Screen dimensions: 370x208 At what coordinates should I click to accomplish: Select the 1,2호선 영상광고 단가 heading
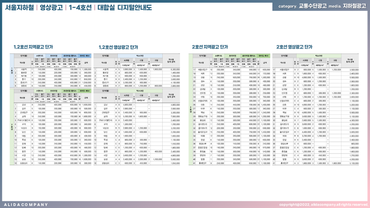pos(118,47)
